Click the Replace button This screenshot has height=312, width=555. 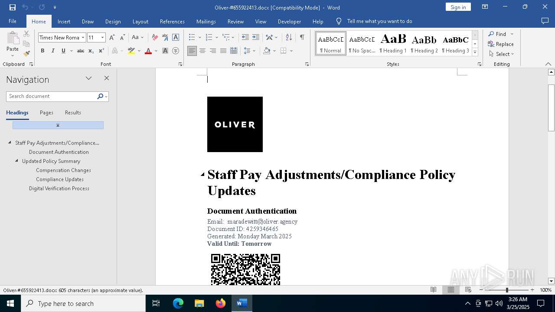[x=501, y=44]
